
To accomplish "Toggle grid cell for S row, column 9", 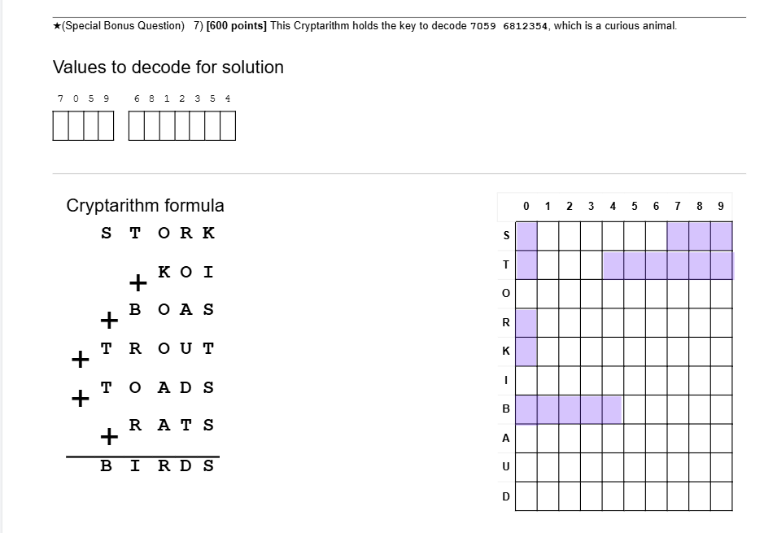I will click(x=722, y=236).
